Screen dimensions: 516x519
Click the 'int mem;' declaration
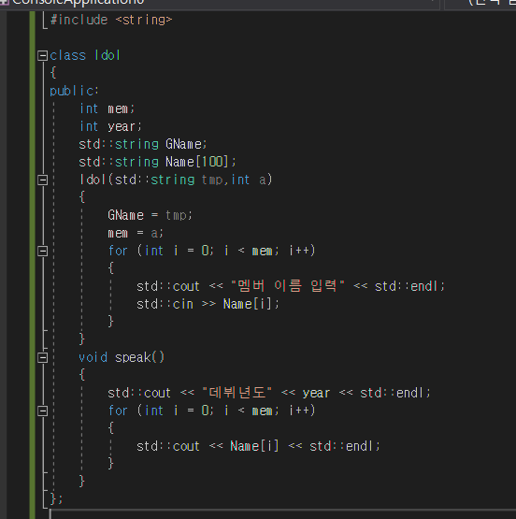point(107,108)
